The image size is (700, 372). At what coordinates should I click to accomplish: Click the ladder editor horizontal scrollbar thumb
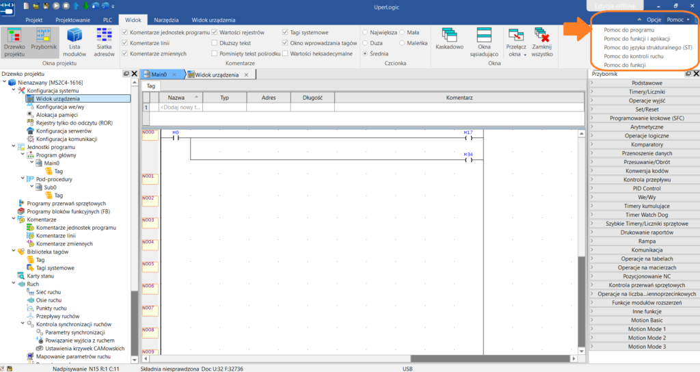(490, 358)
